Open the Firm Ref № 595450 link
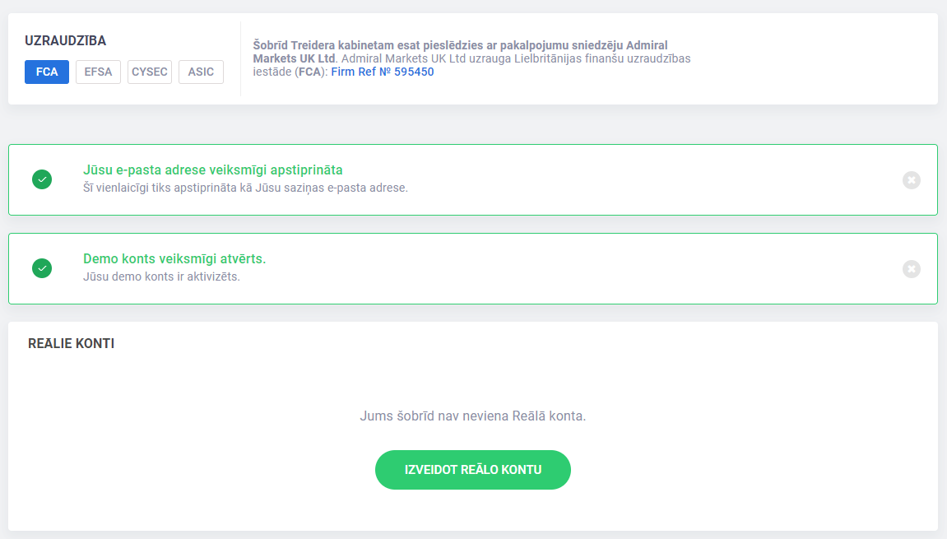This screenshot has height=539, width=947. point(383,72)
